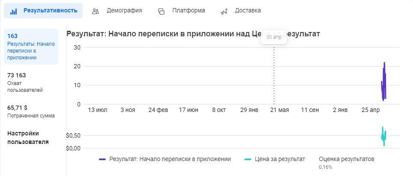413x176 pixels.
Task: Open Настройки пользователя section
Action: coord(28,138)
